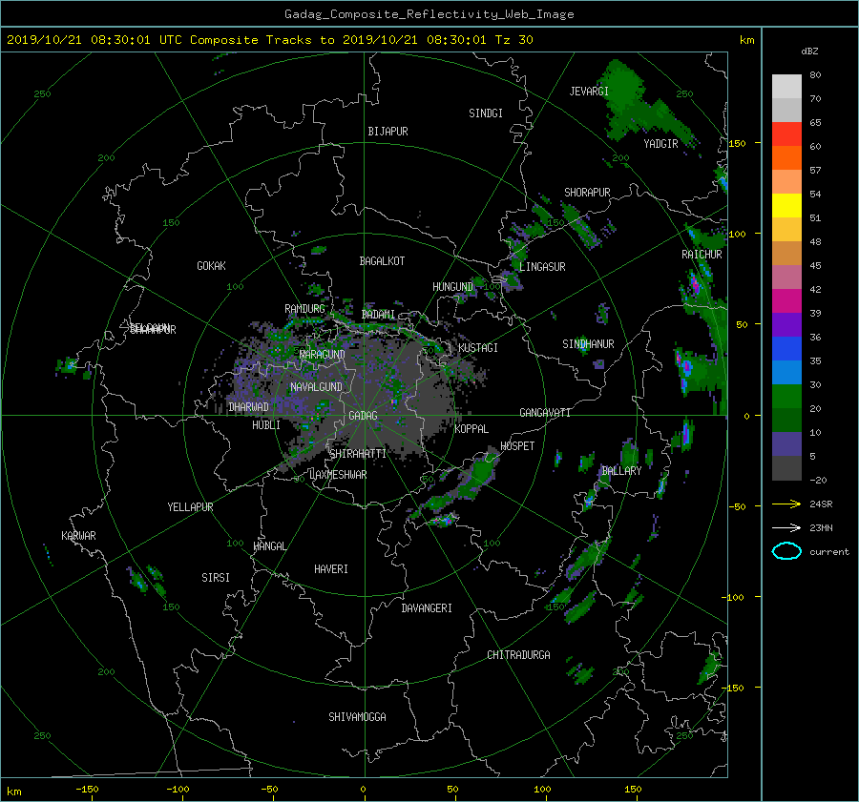Click the HUNGUND city label
The width and height of the screenshot is (859, 802).
click(452, 287)
